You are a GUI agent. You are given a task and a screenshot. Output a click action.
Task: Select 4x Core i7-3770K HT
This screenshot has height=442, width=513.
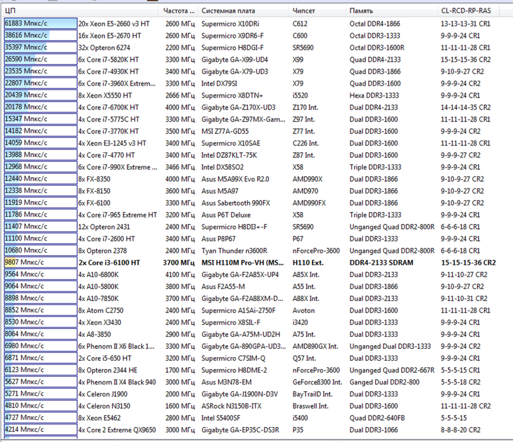point(108,131)
